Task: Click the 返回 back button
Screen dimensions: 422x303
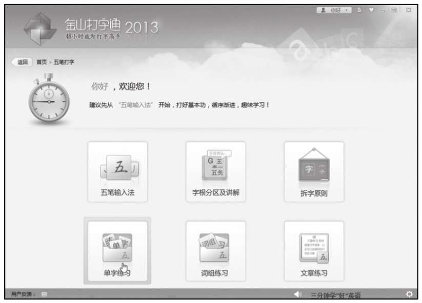Action: click(22, 62)
